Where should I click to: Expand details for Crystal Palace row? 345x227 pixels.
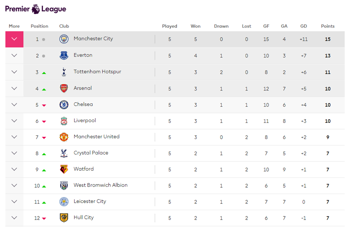coord(14,153)
